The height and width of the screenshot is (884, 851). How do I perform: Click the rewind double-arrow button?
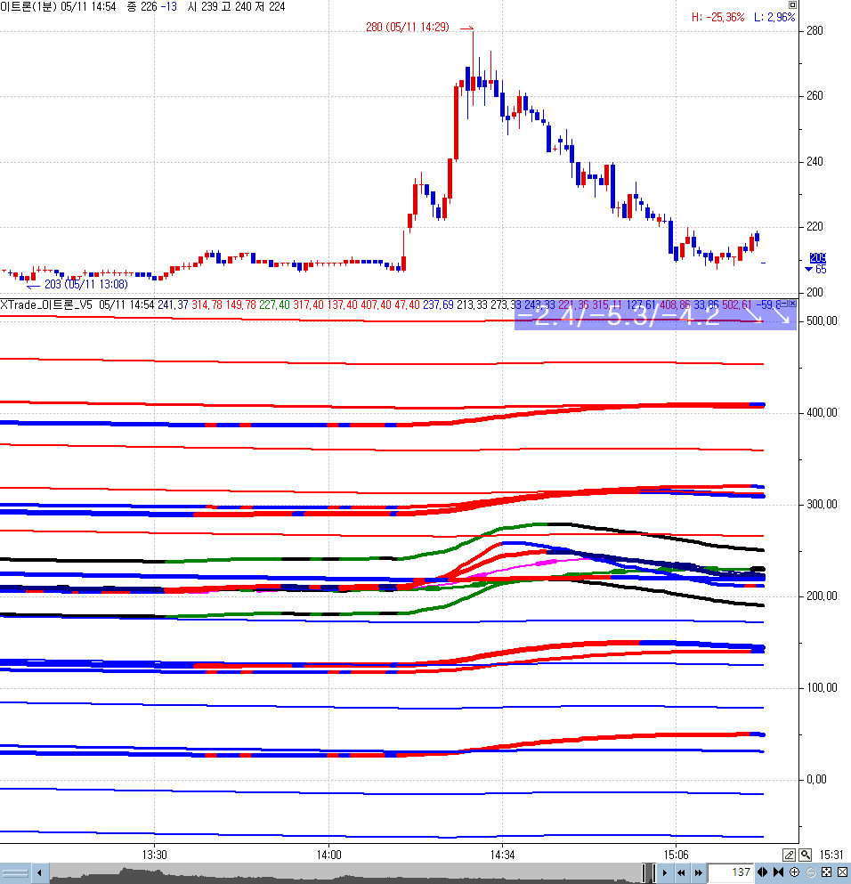coord(681,872)
